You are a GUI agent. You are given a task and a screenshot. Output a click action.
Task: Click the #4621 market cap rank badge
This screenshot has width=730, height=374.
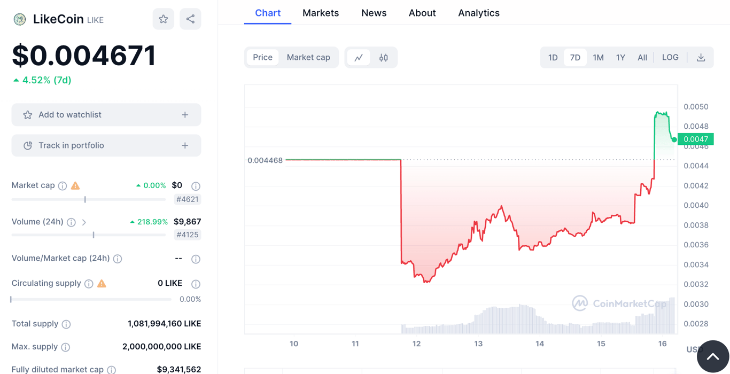pos(188,199)
